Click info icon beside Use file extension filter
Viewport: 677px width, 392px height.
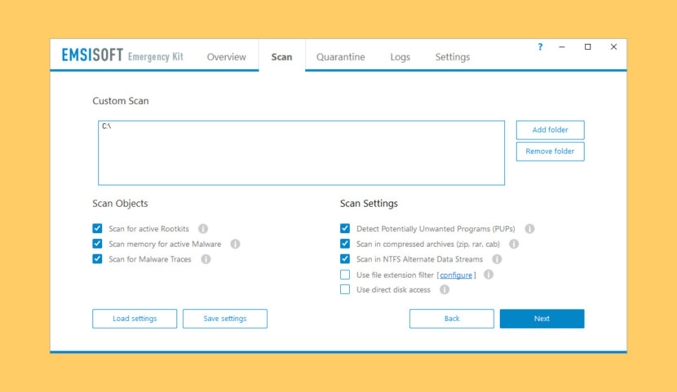point(489,275)
